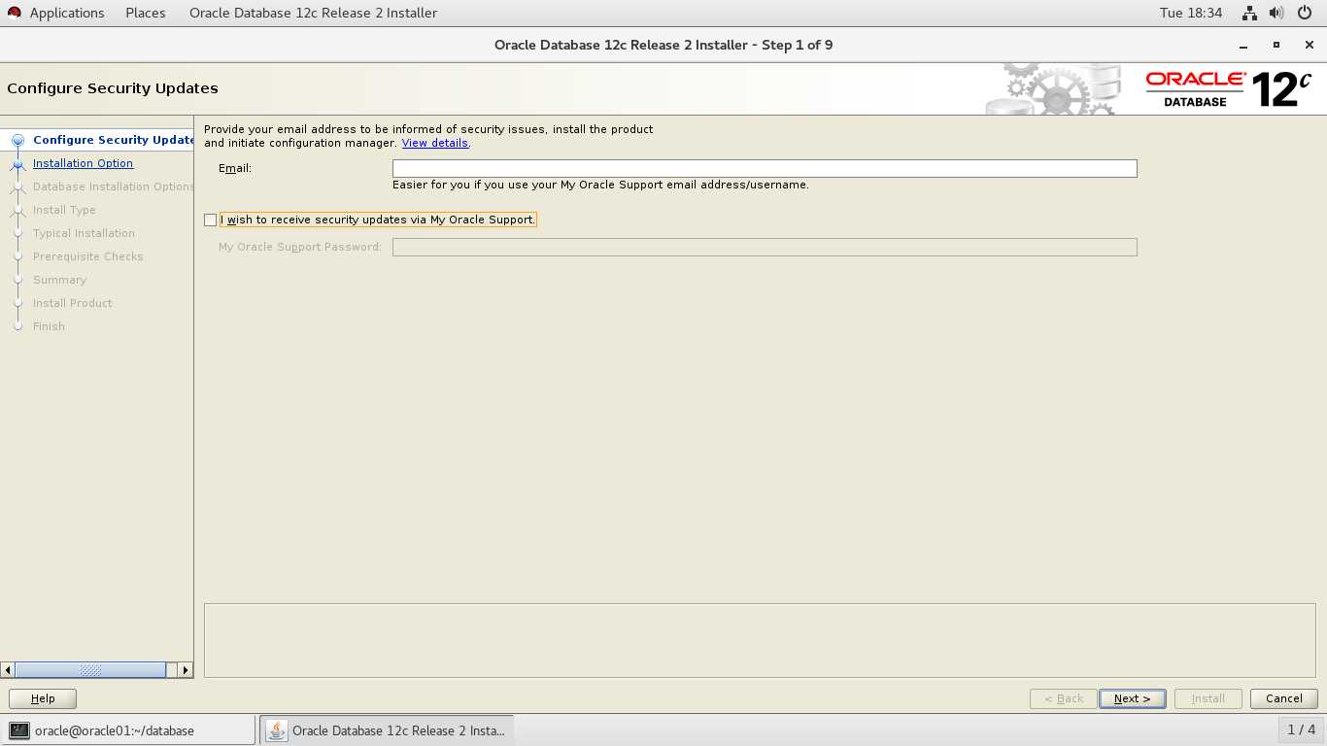The image size is (1327, 746).
Task: Click the Cancel button
Action: coord(1284,698)
